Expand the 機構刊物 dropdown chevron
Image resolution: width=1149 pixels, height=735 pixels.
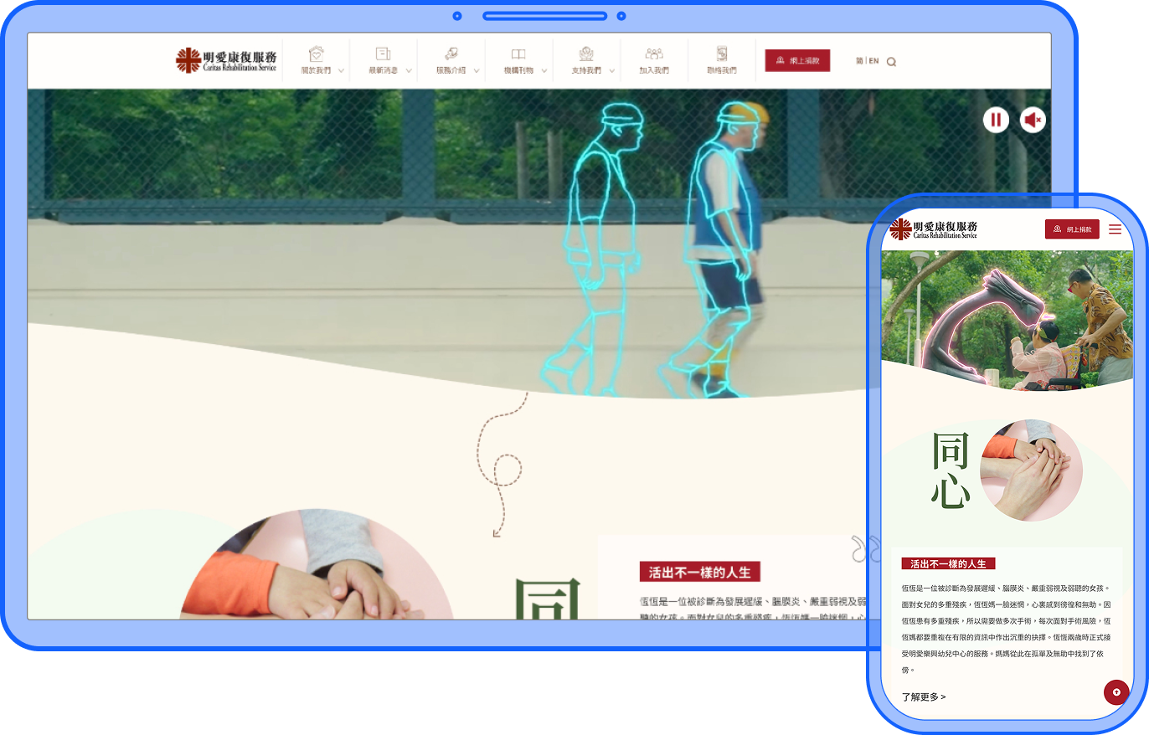(x=544, y=71)
